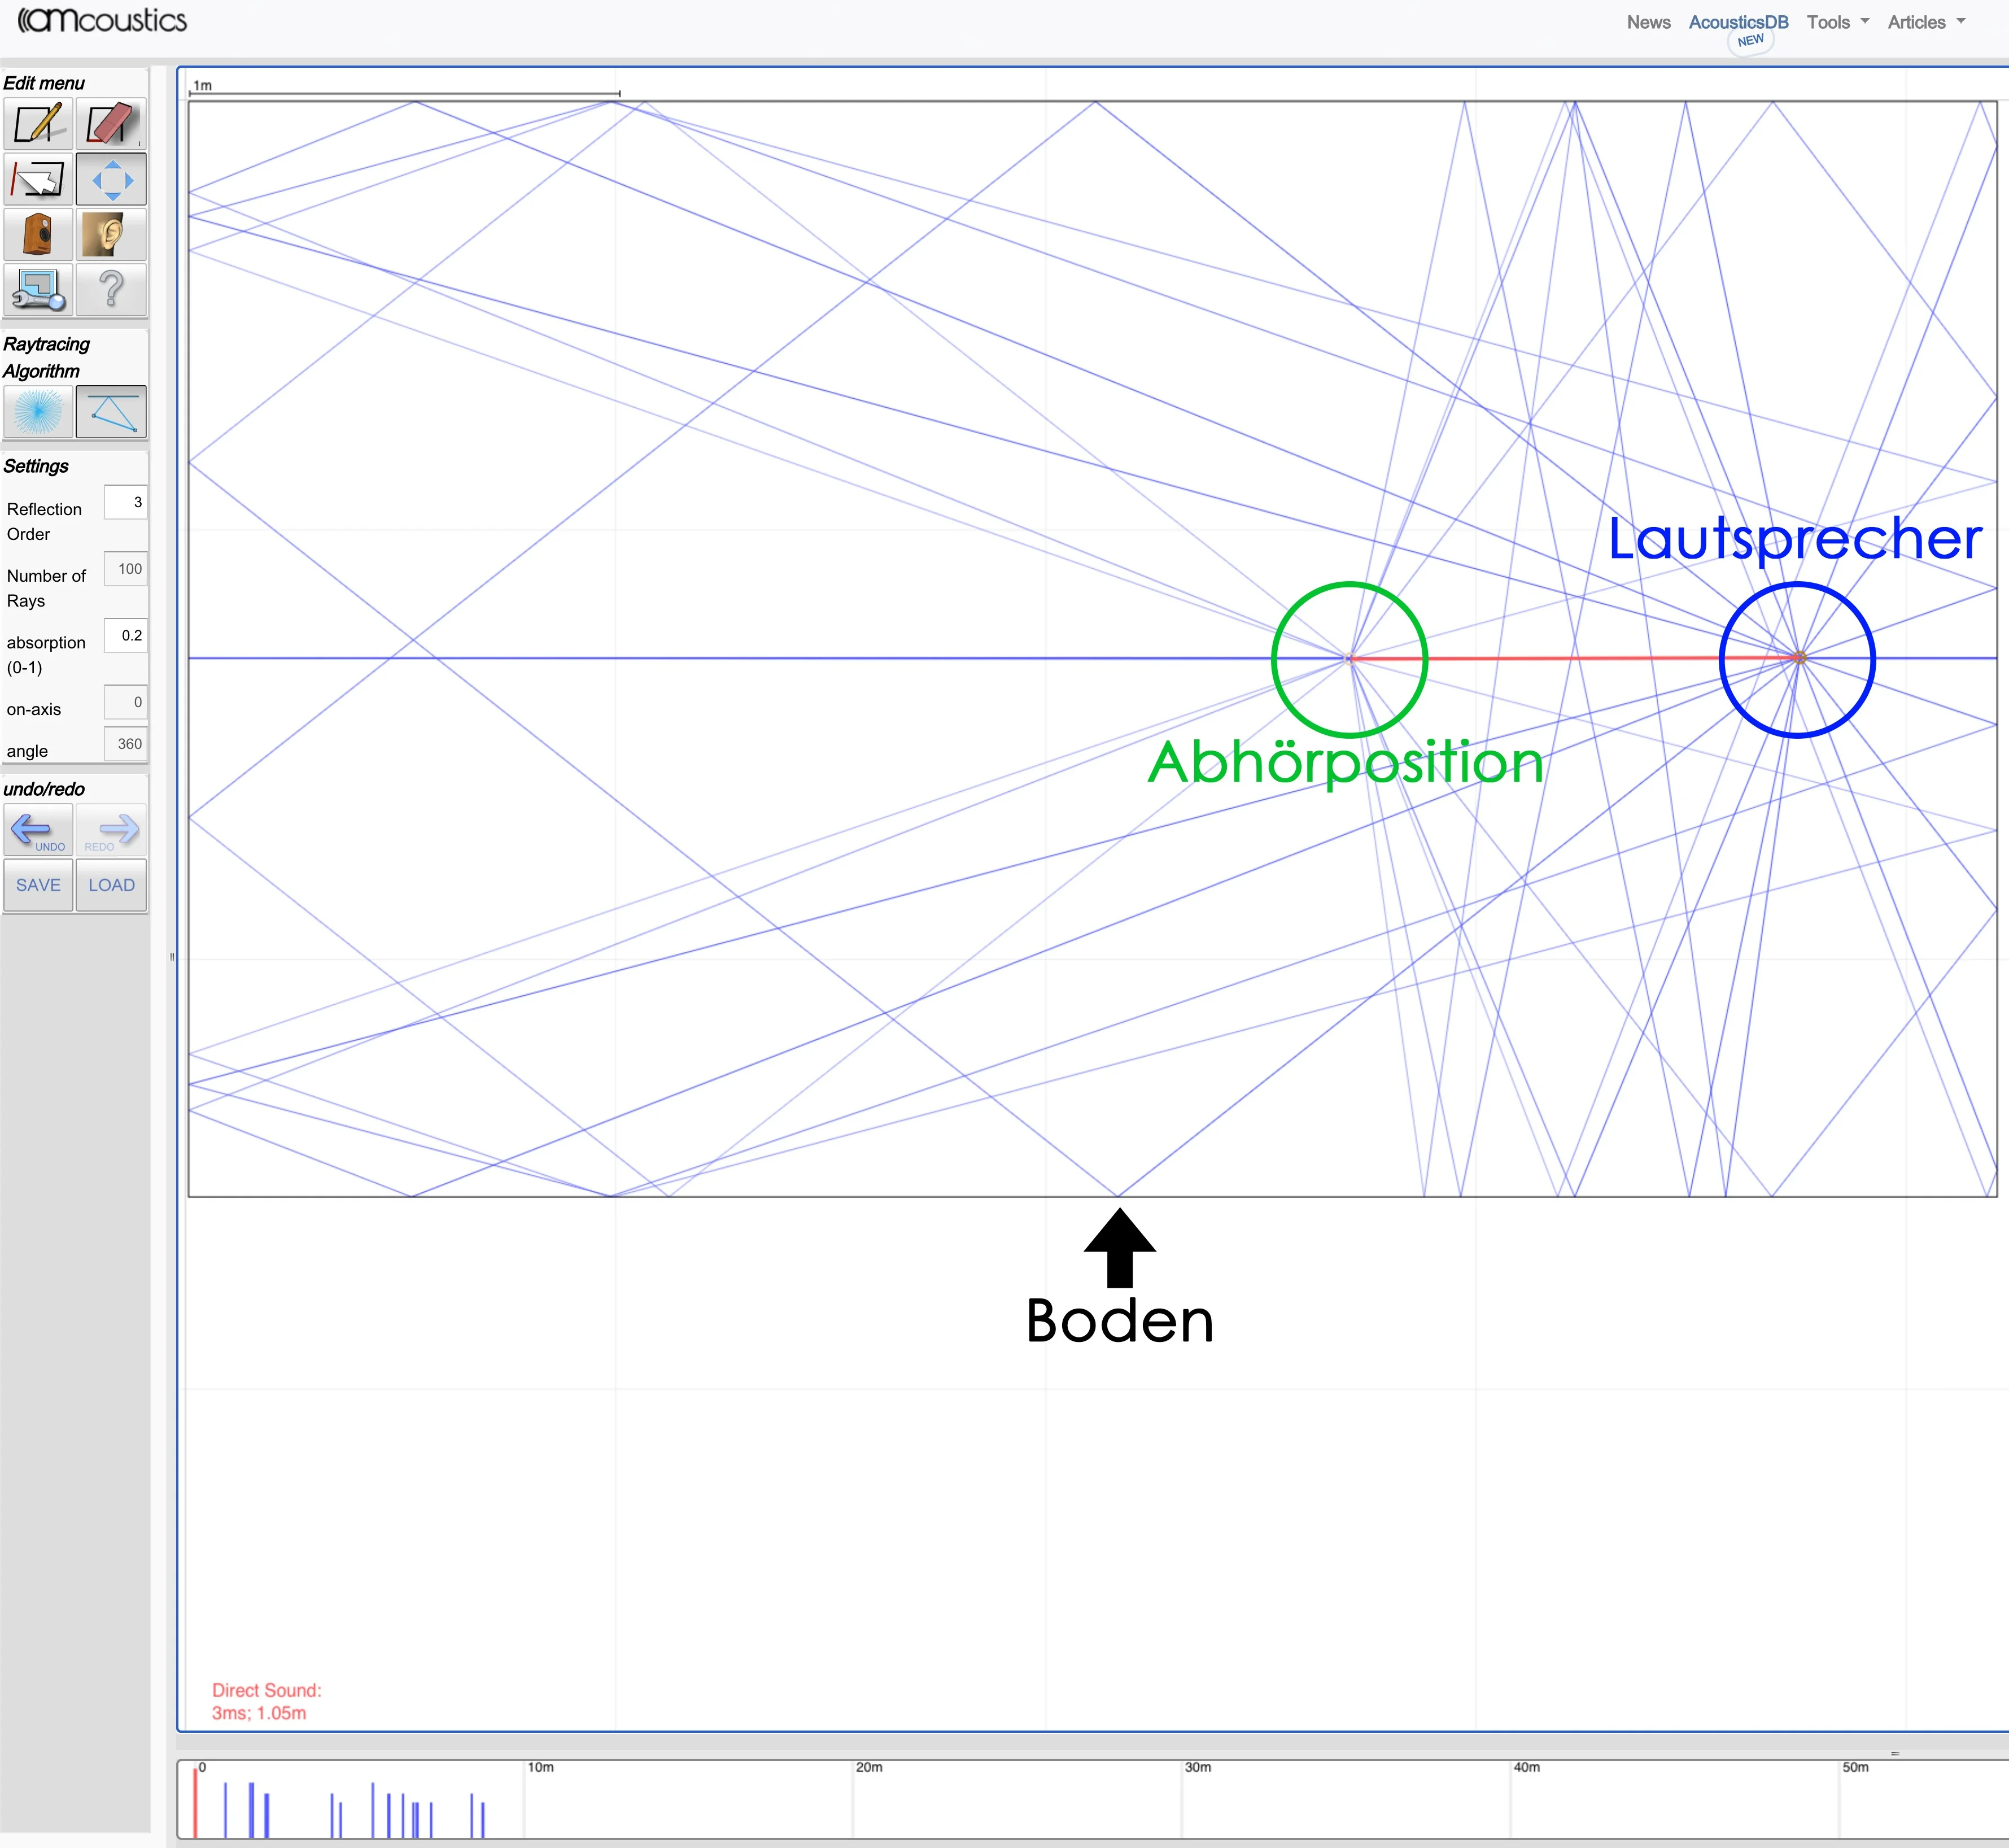Image resolution: width=2009 pixels, height=1848 pixels.
Task: Click the wall edit tool icon
Action: click(x=38, y=180)
